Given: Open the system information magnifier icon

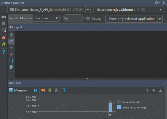Looking at the screenshot, I should (x=4, y=30).
